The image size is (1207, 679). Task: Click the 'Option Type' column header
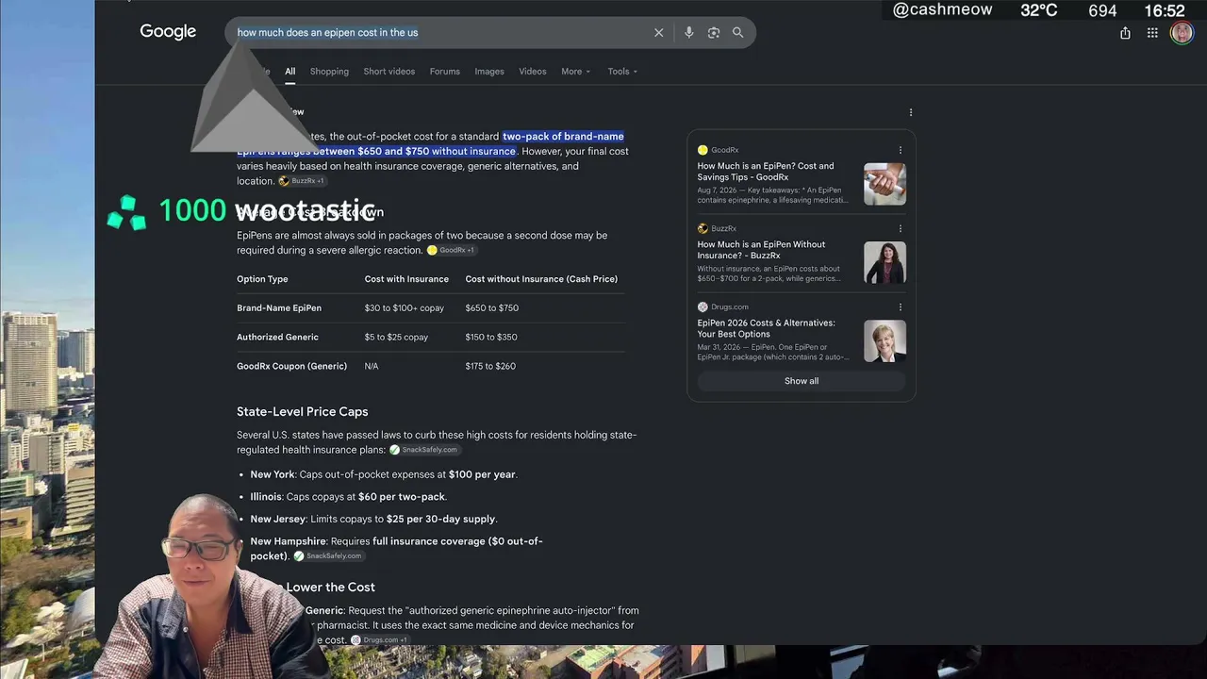[262, 279]
